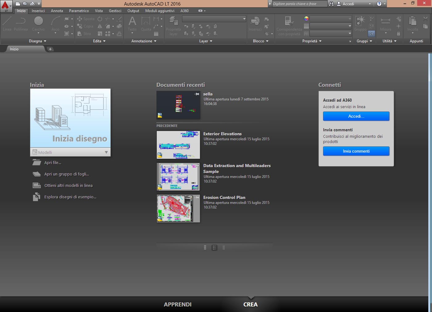Click the Stira stretch tool
432x312 pixels.
point(84,34)
